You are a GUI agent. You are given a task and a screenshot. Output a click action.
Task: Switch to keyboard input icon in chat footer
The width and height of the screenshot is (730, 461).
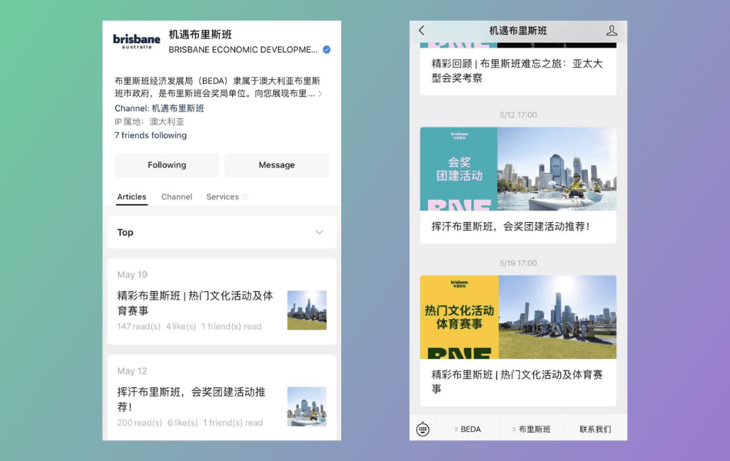pyautogui.click(x=423, y=429)
